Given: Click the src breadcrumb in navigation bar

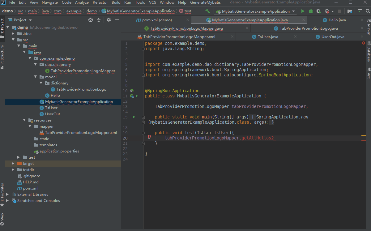Looking at the screenshot, I should click(x=20, y=10).
